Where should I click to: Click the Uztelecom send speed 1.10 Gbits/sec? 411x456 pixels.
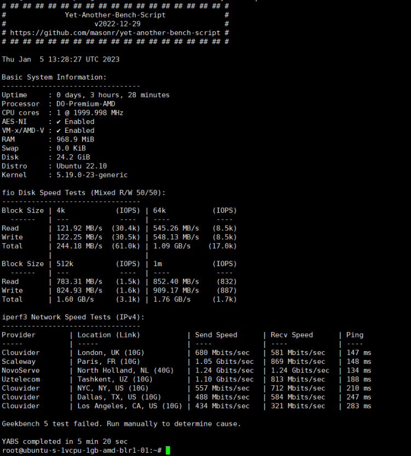pyautogui.click(x=224, y=379)
